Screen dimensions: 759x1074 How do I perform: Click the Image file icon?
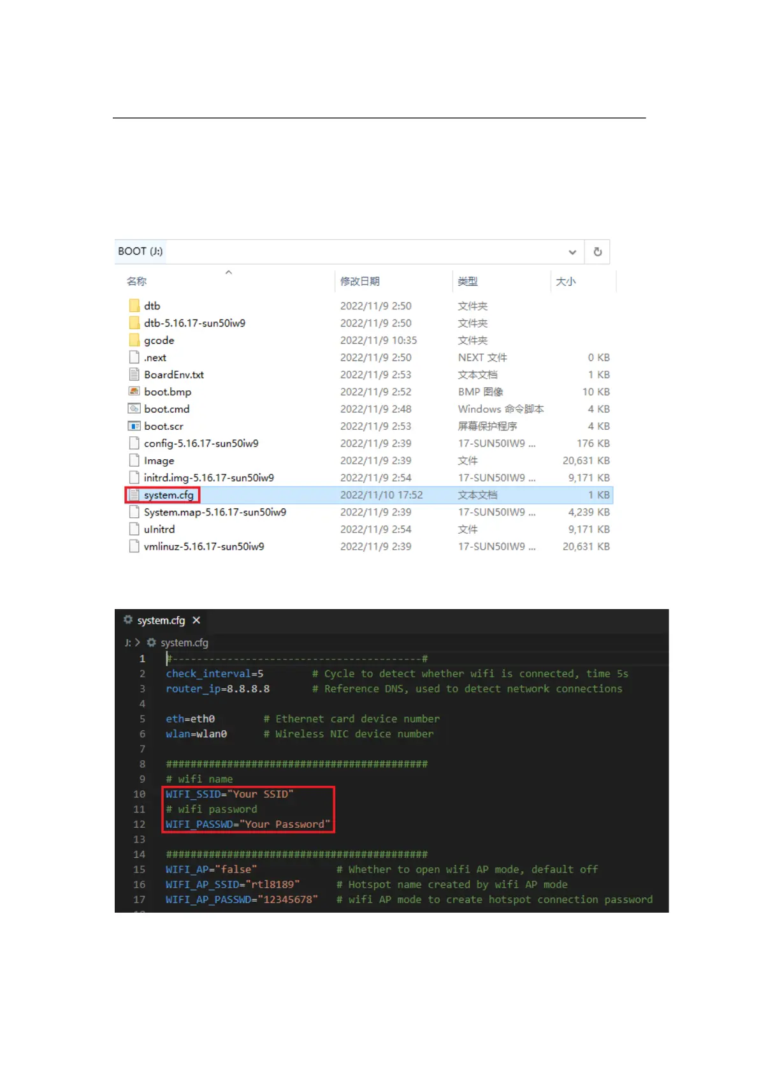coord(134,460)
